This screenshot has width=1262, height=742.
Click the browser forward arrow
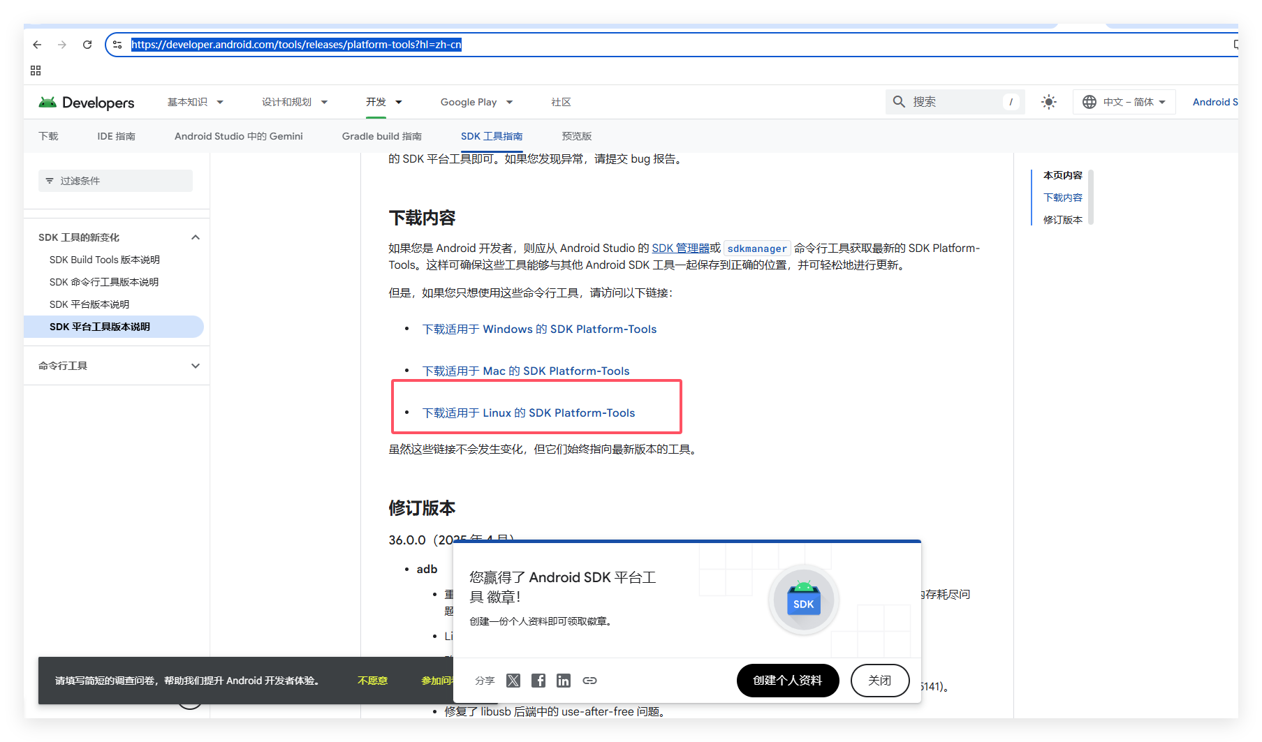(x=61, y=44)
